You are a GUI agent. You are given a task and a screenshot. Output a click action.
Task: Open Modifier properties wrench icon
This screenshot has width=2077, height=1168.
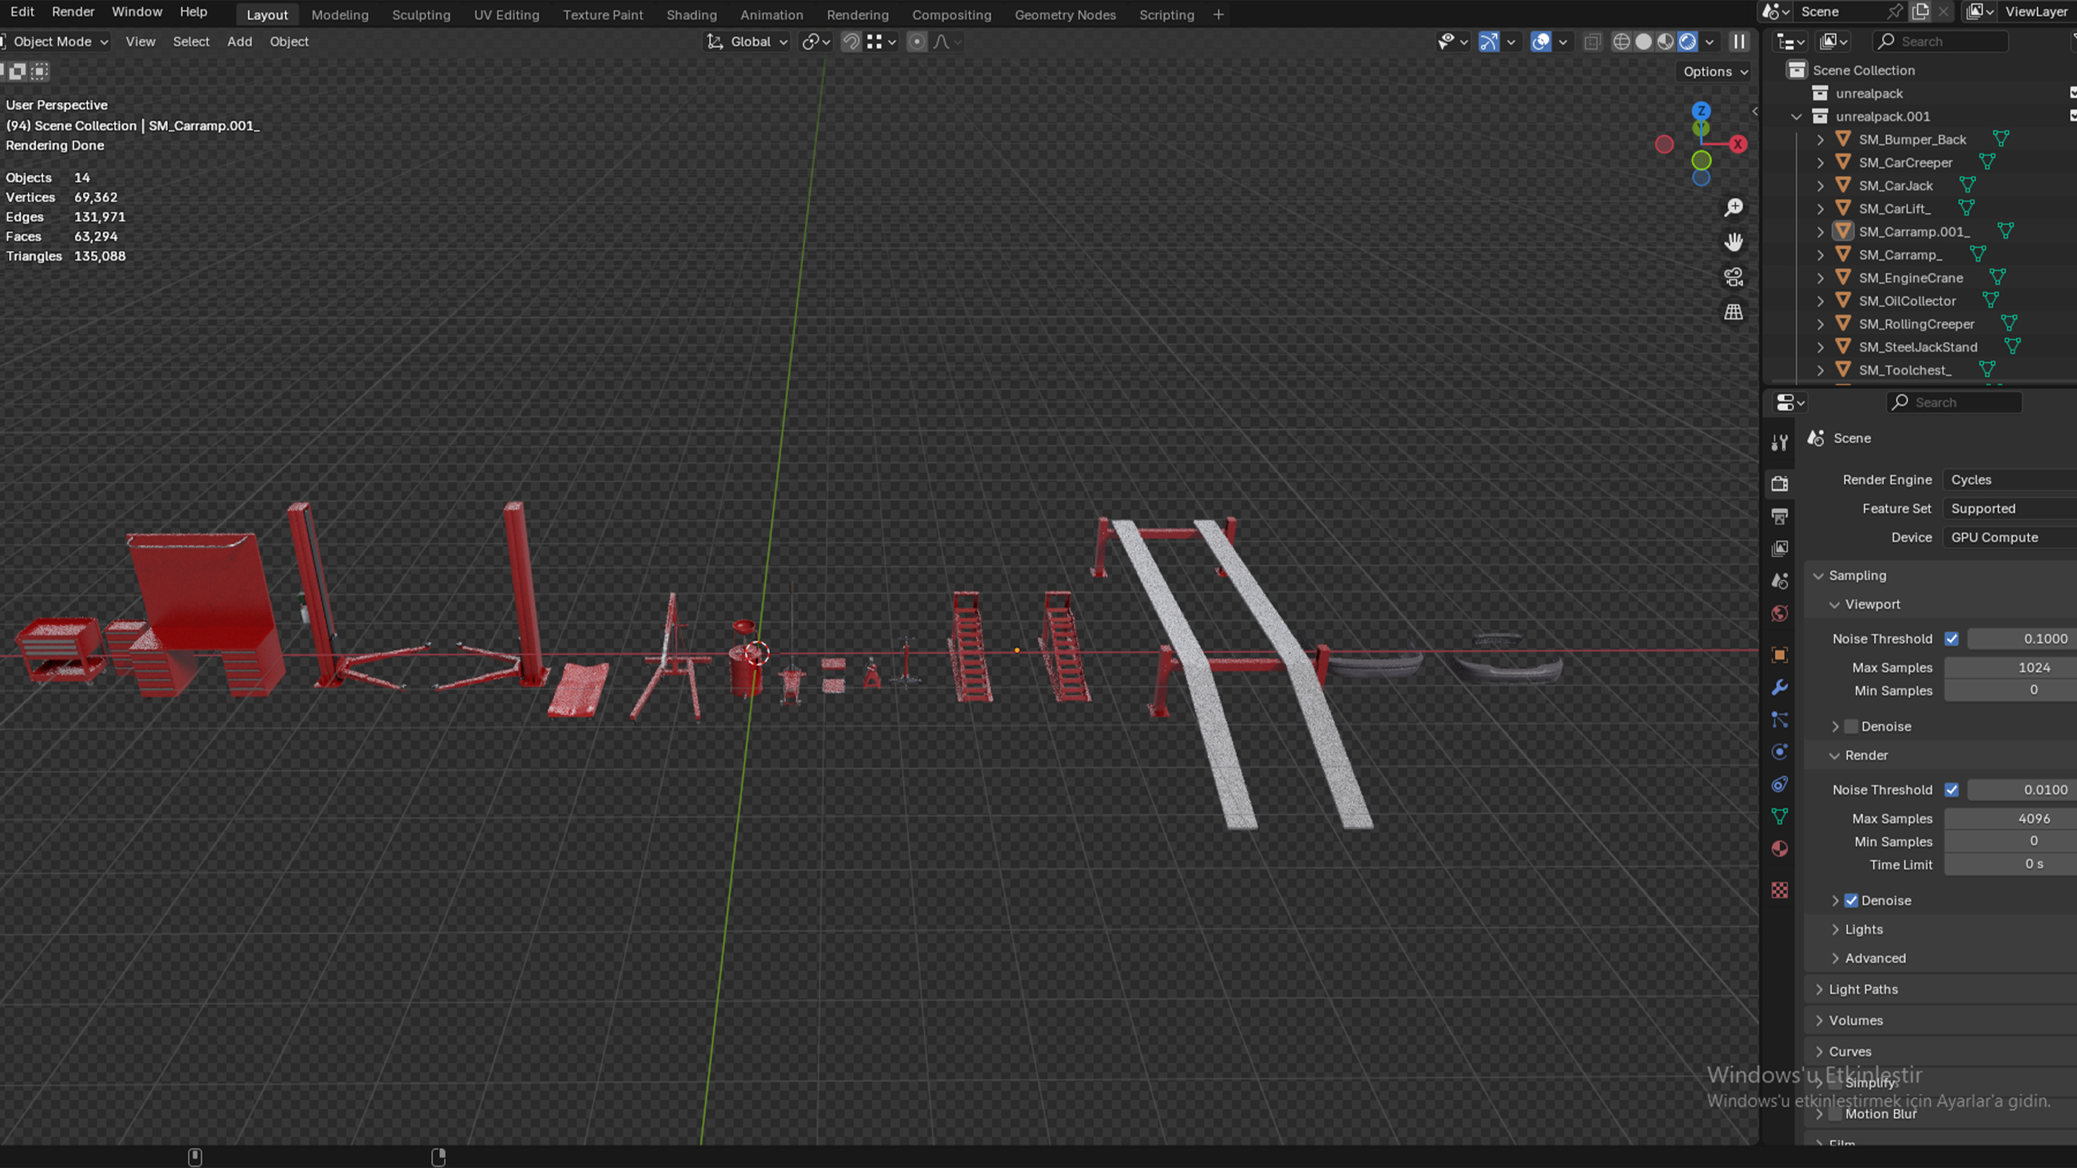pyautogui.click(x=1780, y=688)
